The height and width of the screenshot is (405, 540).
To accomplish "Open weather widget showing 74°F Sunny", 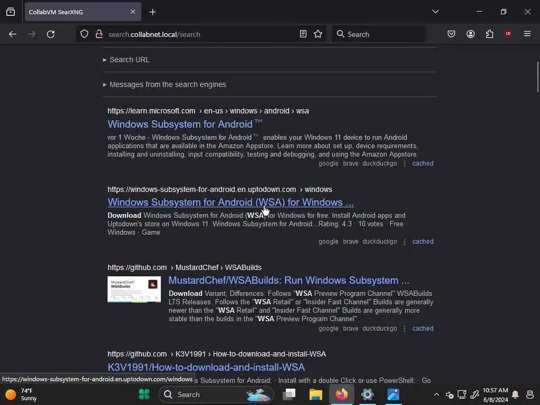I will [x=21, y=394].
